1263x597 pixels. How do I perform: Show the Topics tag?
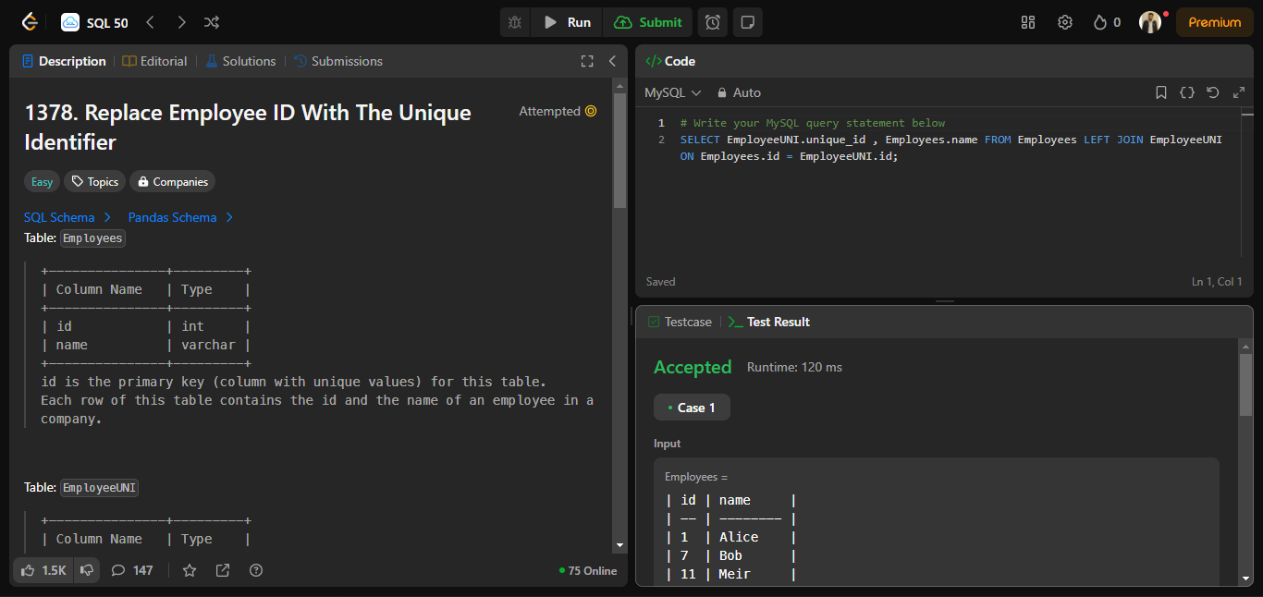(x=95, y=182)
